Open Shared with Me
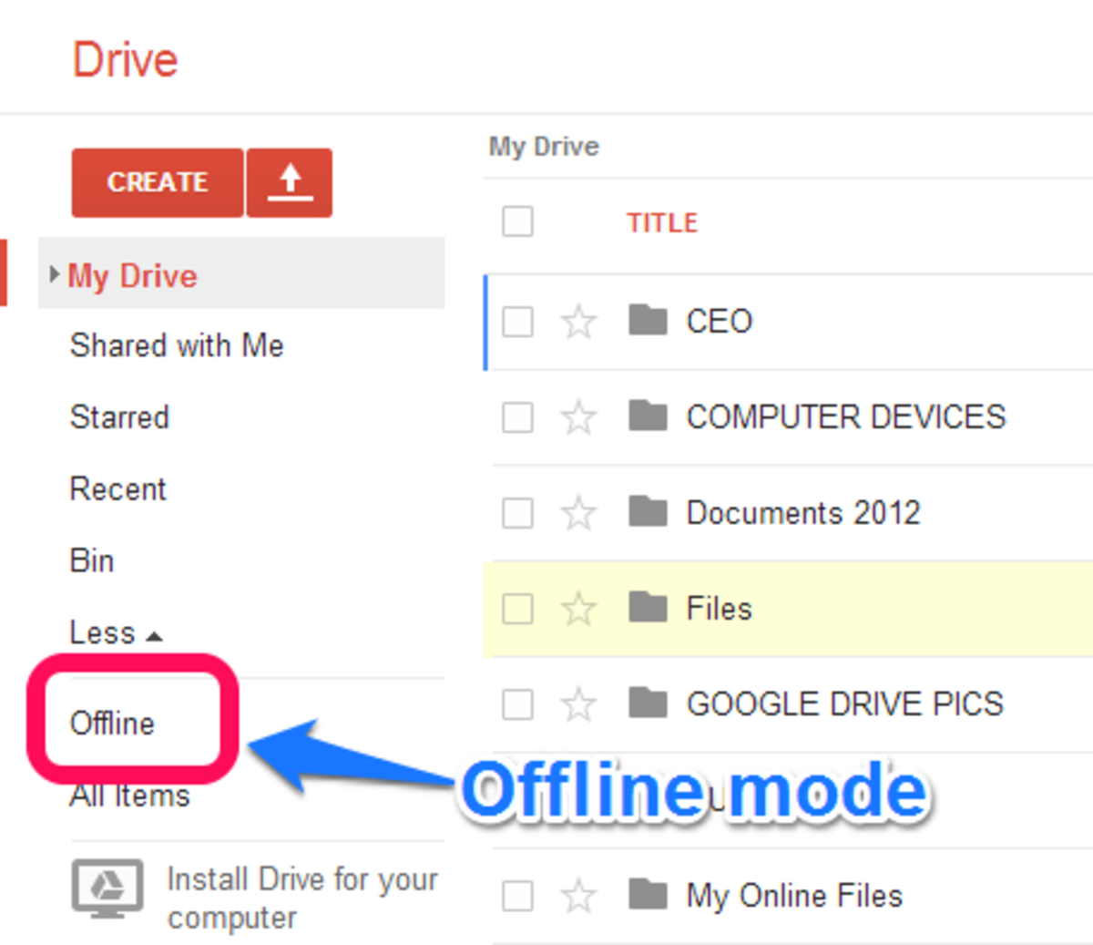The width and height of the screenshot is (1093, 945). click(177, 345)
